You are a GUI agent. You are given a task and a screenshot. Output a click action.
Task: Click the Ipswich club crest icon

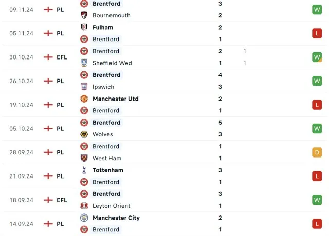click(x=84, y=87)
